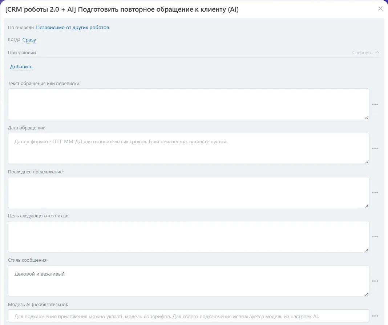The image size is (388, 325).
Task: Open three-dots menu beside Стиль сообщения field
Action: [x=375, y=281]
